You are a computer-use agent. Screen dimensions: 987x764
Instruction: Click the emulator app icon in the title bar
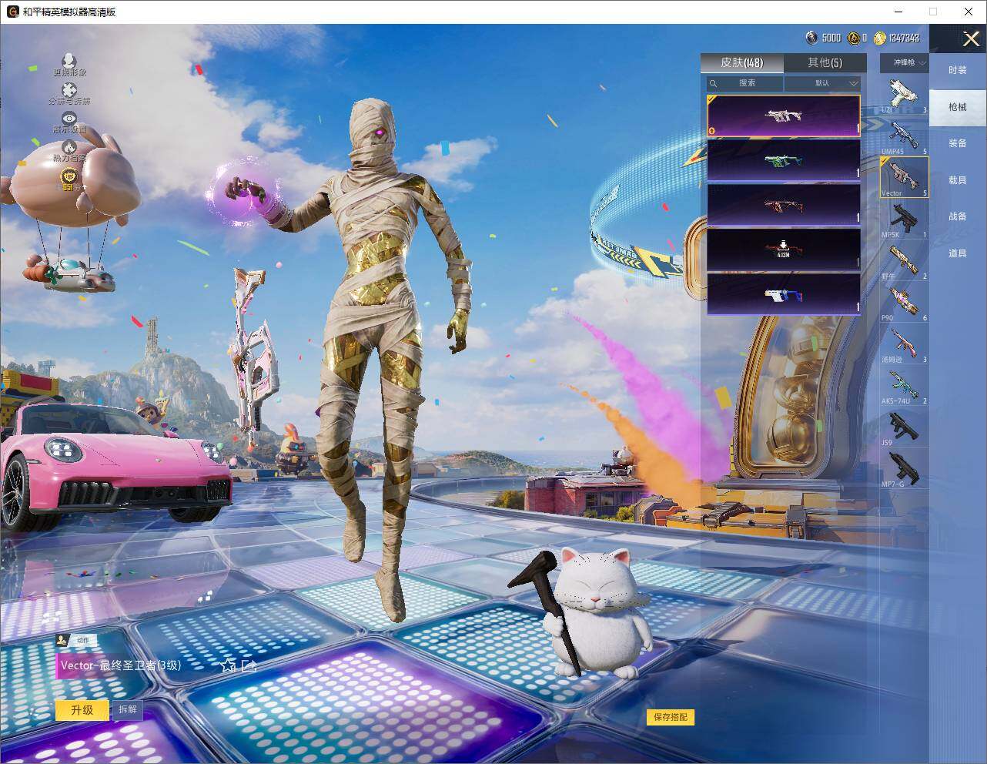click(x=12, y=12)
